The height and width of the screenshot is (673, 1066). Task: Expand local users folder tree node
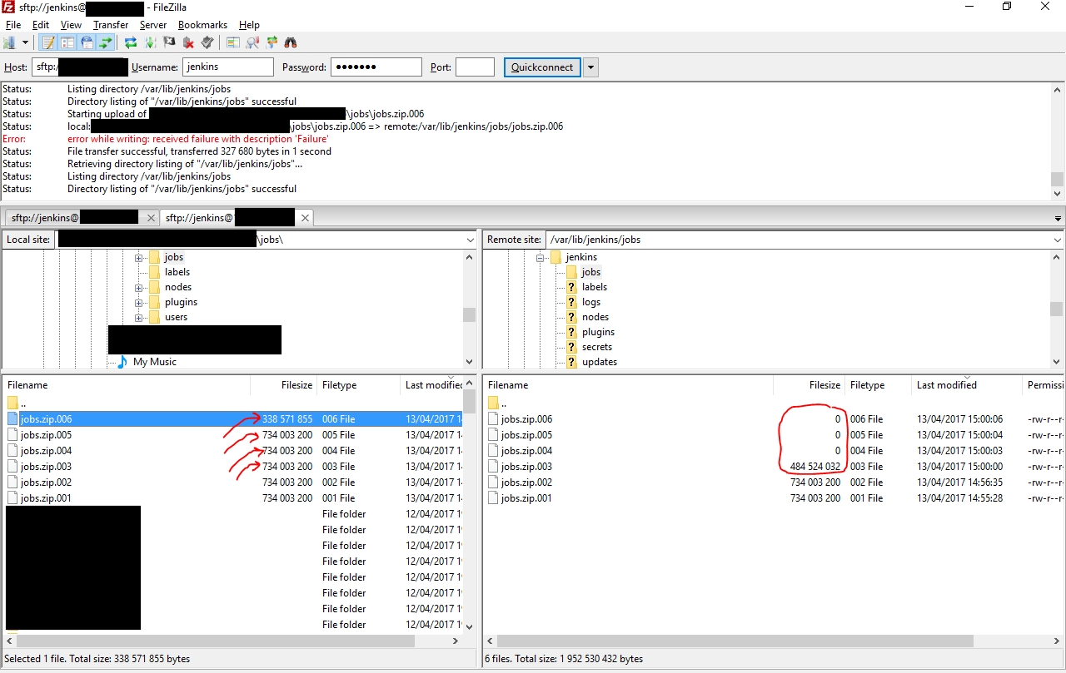pos(138,318)
